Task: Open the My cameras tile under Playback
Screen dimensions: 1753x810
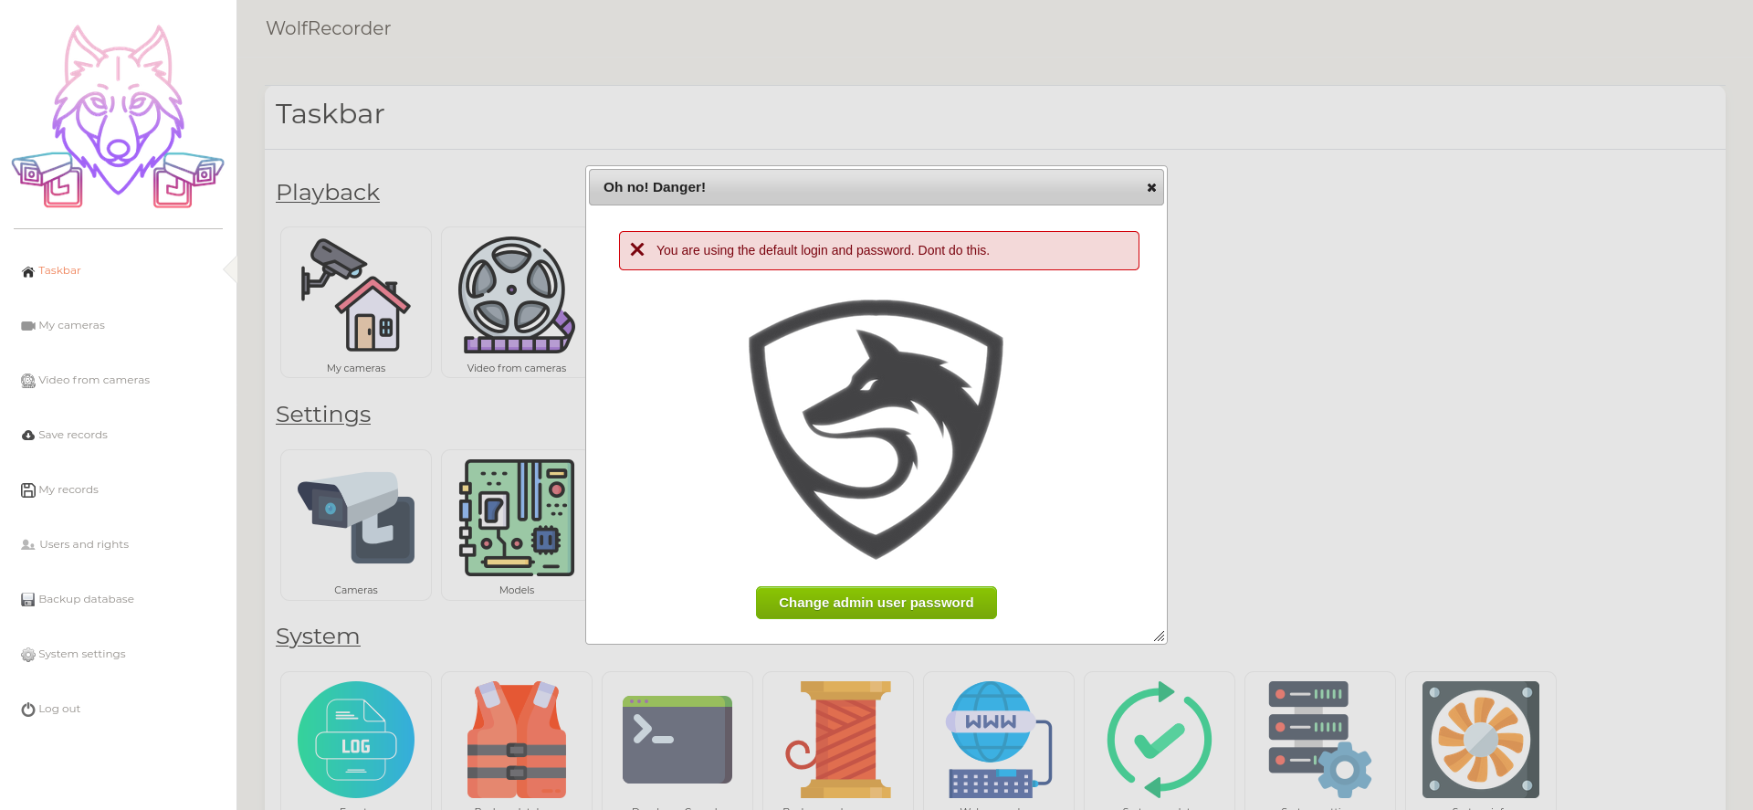Action: pos(355,302)
